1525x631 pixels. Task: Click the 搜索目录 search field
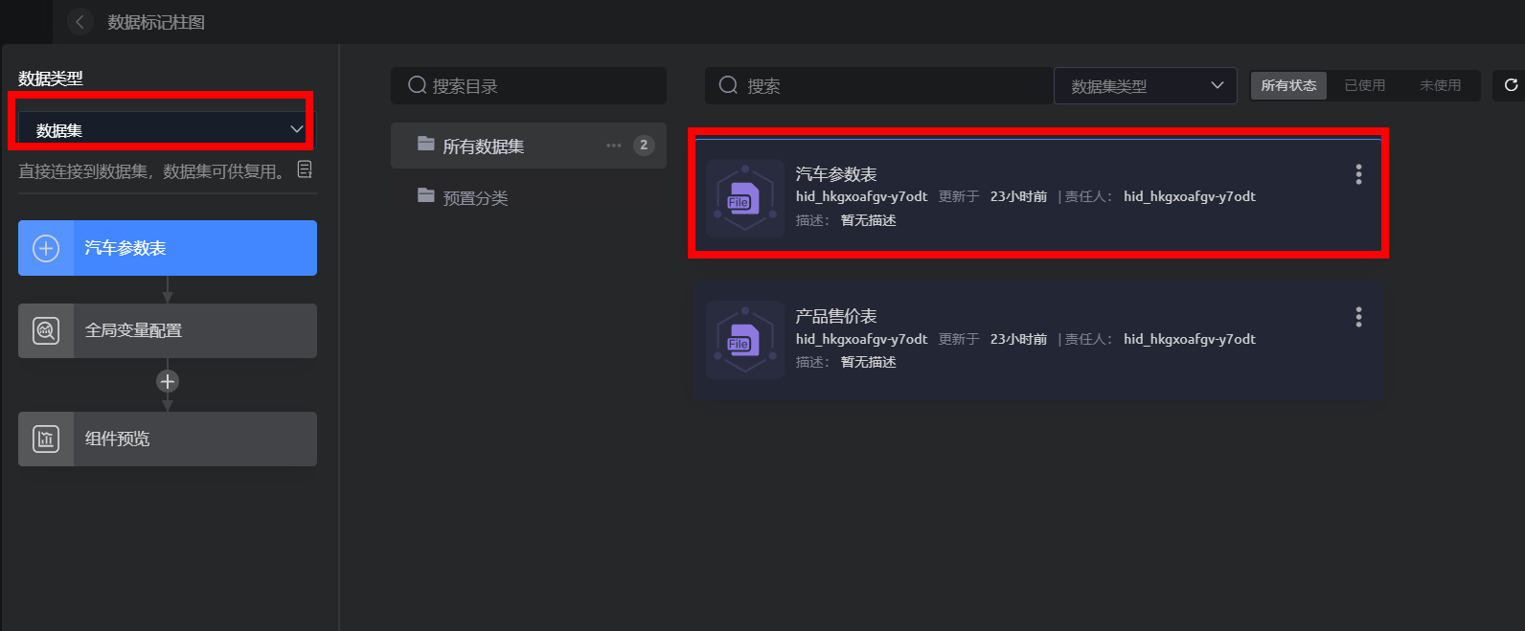[x=529, y=85]
